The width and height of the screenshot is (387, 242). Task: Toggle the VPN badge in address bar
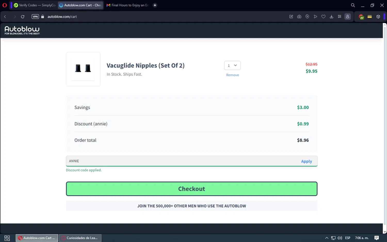coord(35,17)
